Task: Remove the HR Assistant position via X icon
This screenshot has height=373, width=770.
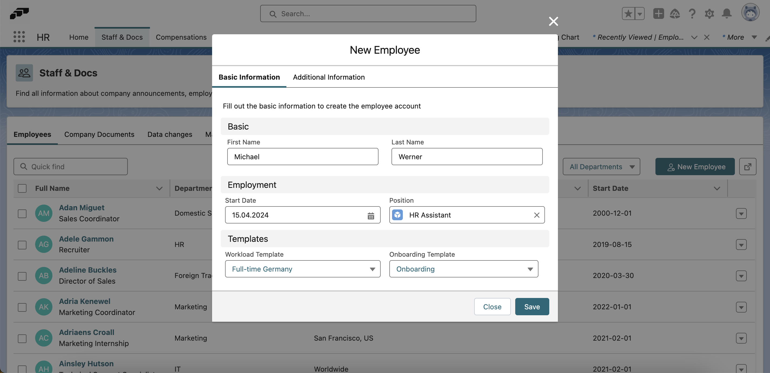Action: click(x=537, y=215)
